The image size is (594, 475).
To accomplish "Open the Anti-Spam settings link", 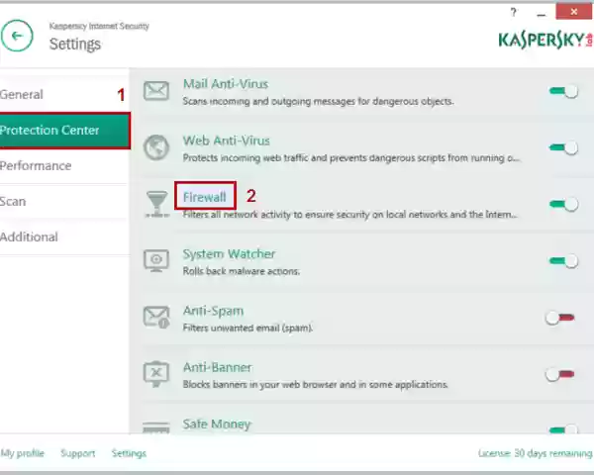I will click(213, 311).
